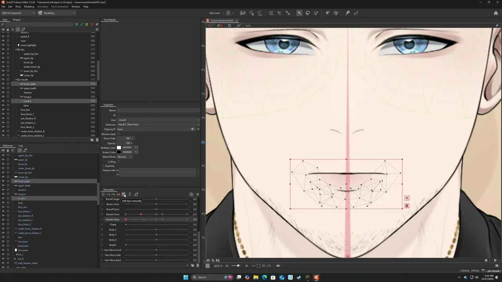
Task: Toggle visibility of upper_lip_line part
Action: [x=3, y=54]
